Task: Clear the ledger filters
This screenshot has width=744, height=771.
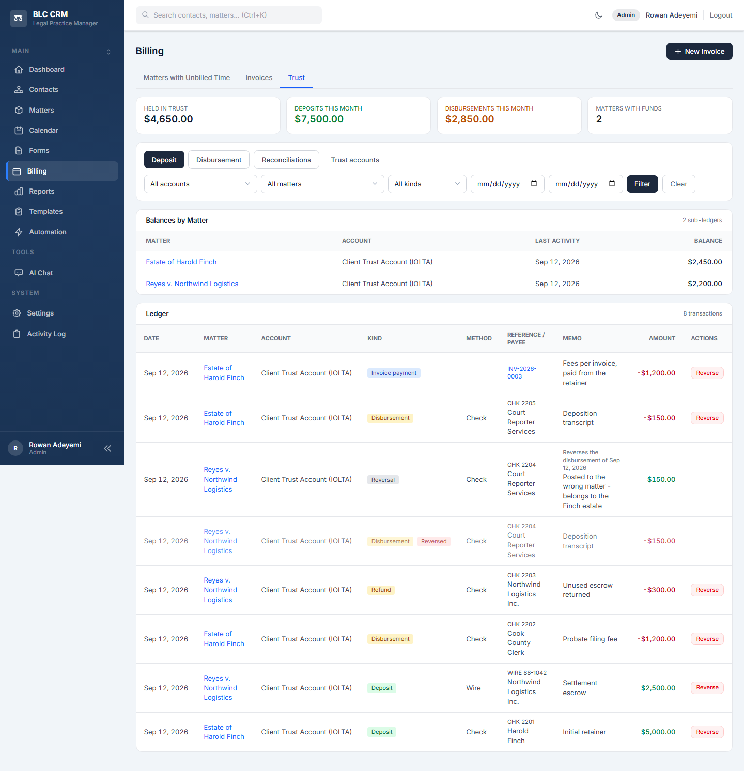Action: pyautogui.click(x=679, y=184)
